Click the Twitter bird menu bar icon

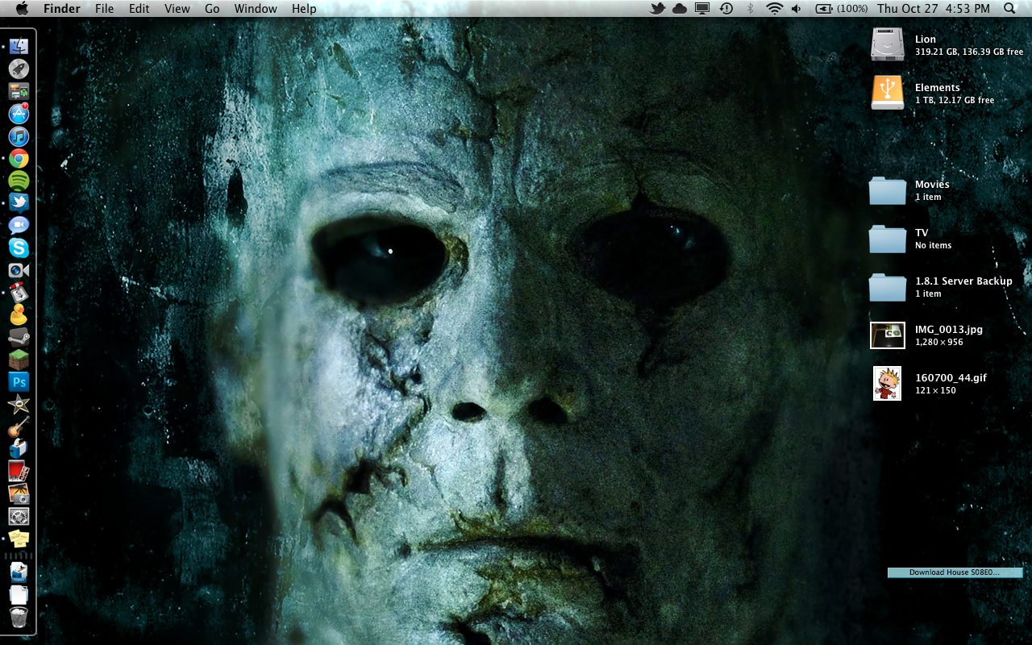pyautogui.click(x=658, y=9)
